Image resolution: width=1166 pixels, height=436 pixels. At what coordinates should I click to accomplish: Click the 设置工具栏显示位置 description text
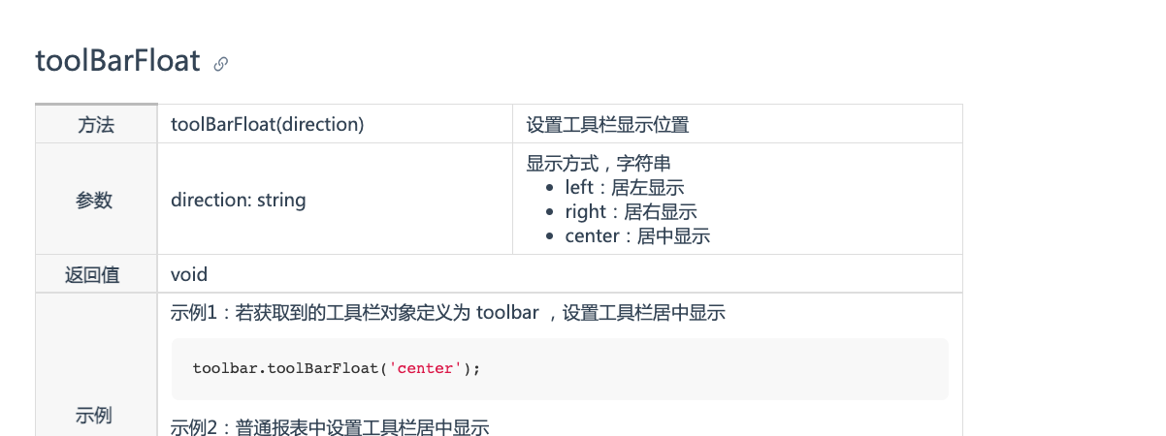tap(607, 124)
